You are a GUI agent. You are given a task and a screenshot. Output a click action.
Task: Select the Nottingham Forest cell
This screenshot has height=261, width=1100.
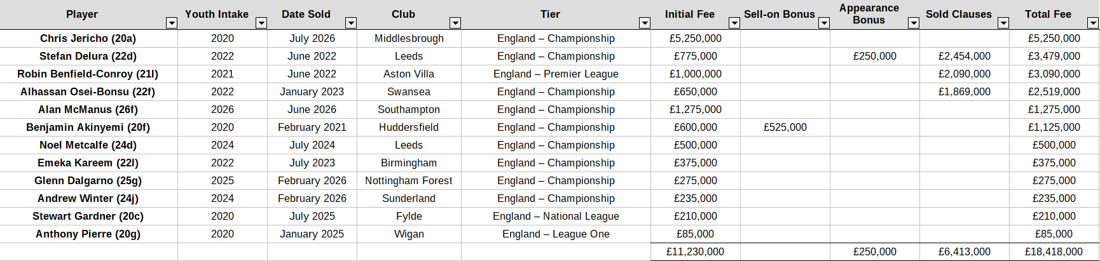pos(409,180)
